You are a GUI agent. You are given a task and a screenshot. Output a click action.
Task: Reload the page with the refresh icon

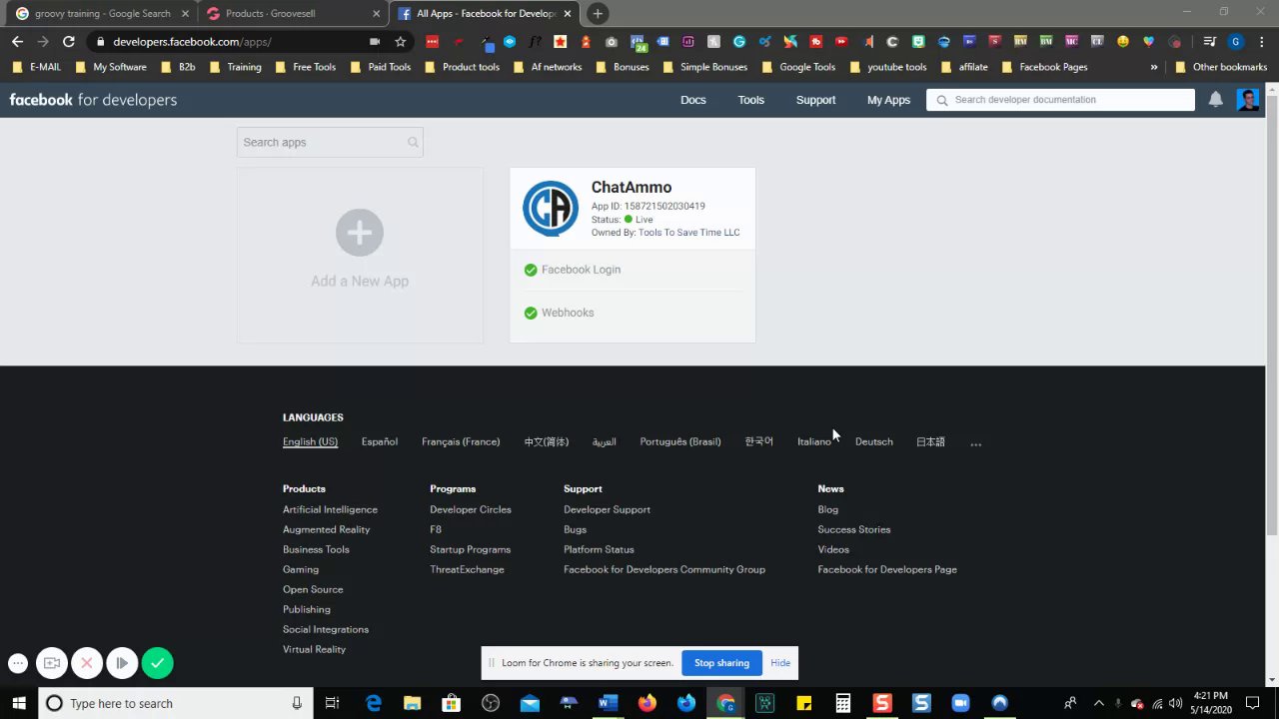(68, 42)
